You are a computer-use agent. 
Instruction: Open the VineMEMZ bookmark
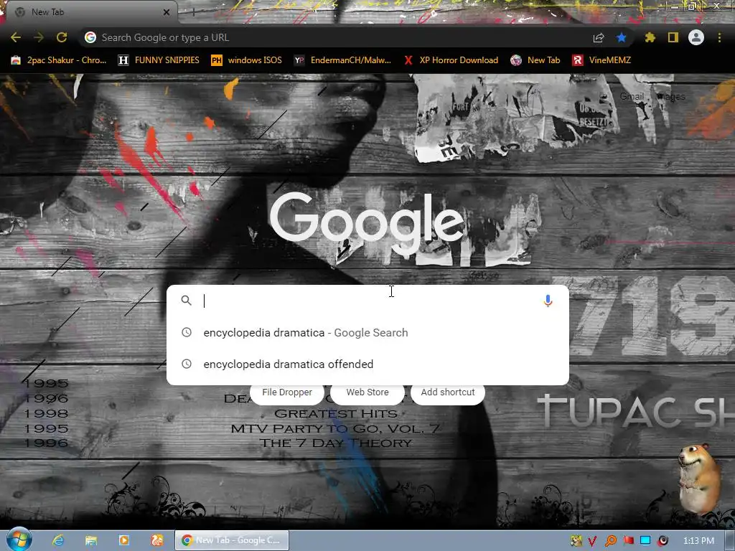[x=601, y=60]
